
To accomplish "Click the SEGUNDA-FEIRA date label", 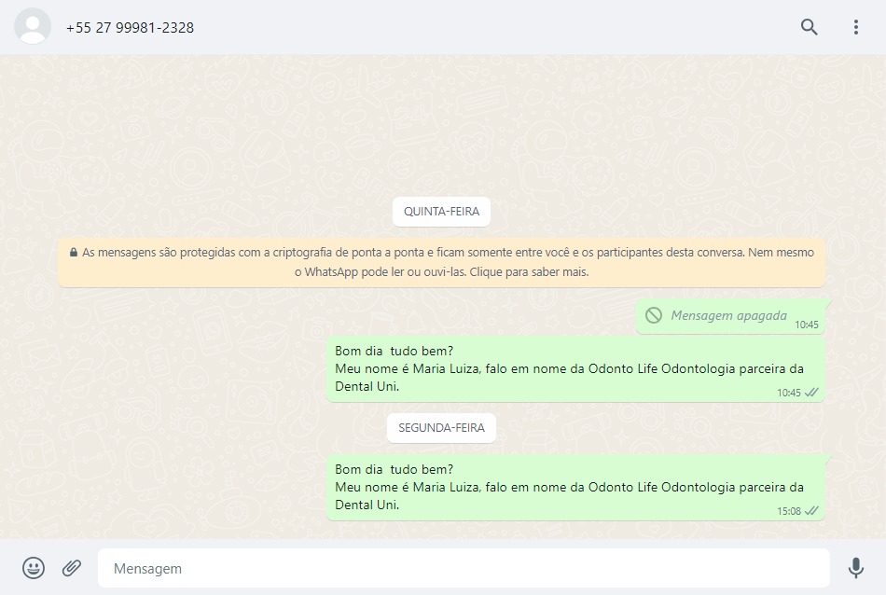I will click(x=441, y=428).
